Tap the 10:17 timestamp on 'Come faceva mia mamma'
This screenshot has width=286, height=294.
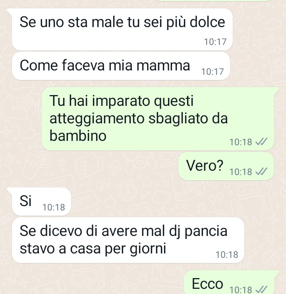(x=213, y=72)
